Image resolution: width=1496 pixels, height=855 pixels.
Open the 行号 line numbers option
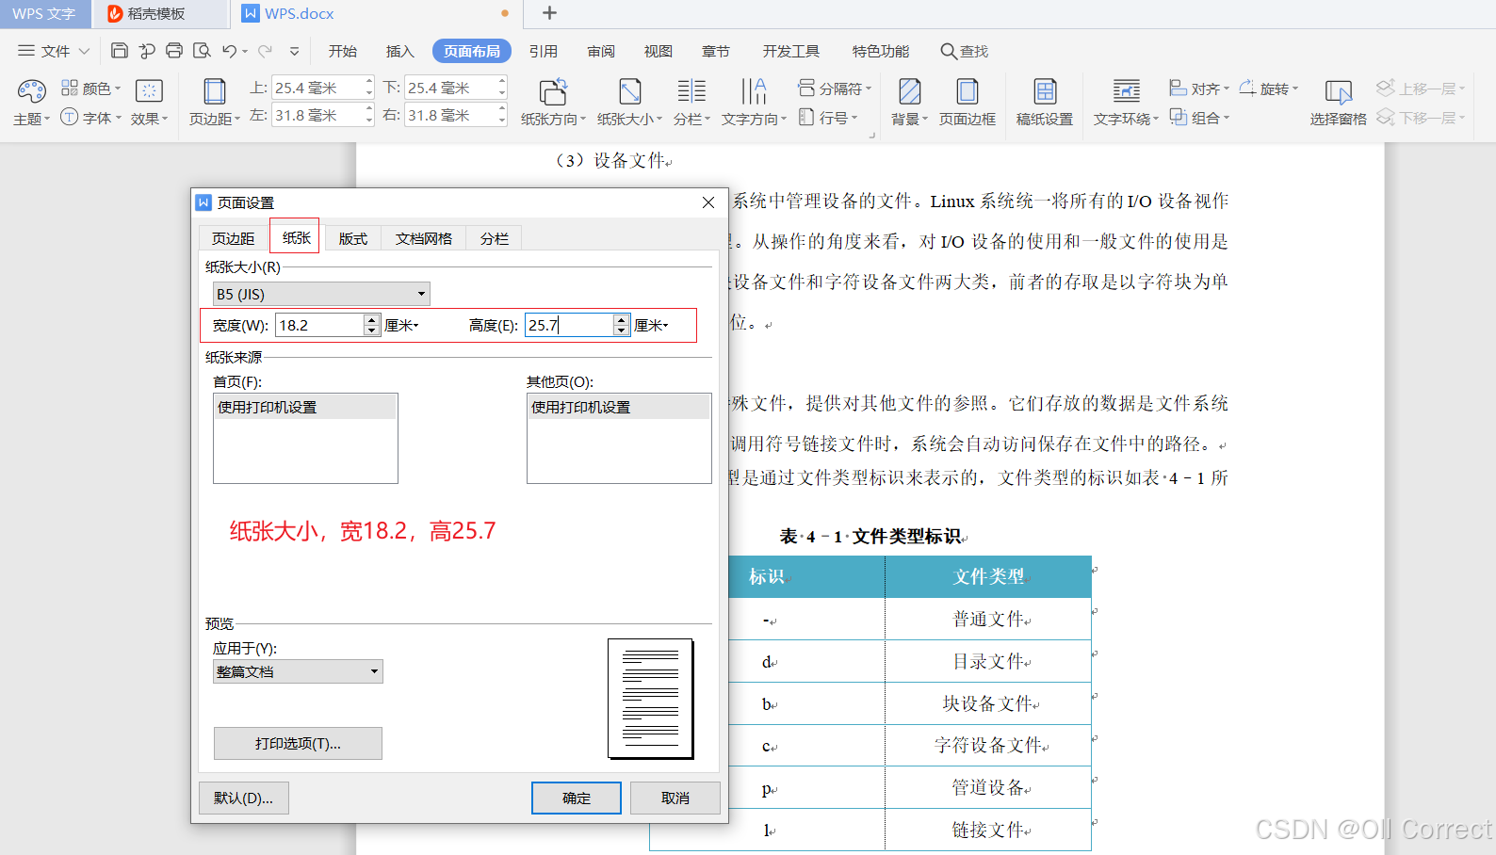pyautogui.click(x=828, y=118)
